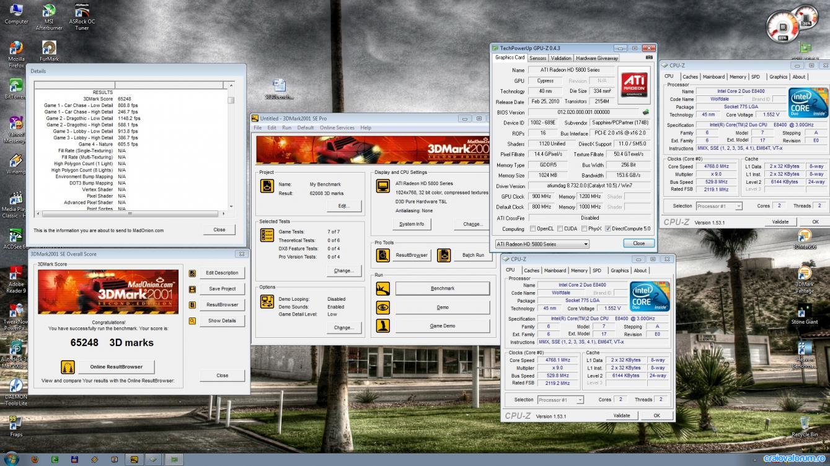Screen dimensions: 830x466
Task: Open the Mainboard tab in lower CPU-Z
Action: (x=555, y=270)
